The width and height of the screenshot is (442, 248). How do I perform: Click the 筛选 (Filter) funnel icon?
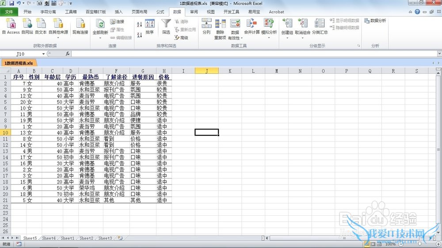pyautogui.click(x=166, y=26)
